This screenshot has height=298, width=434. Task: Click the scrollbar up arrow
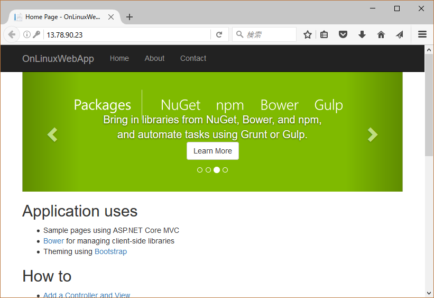tap(429, 50)
